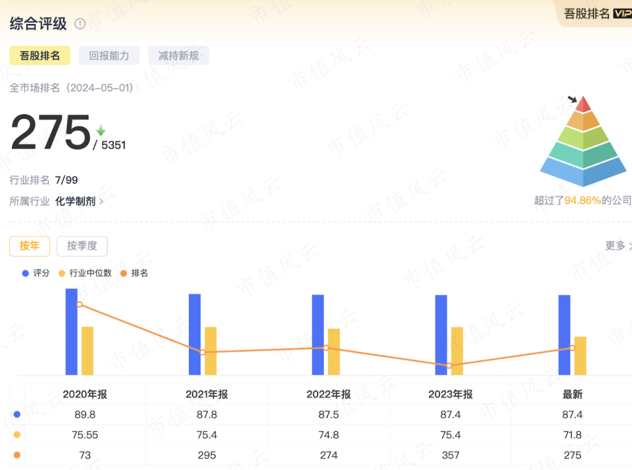Click the blue 评分 legend dot
Screen dimensions: 632x470
(x=25, y=273)
